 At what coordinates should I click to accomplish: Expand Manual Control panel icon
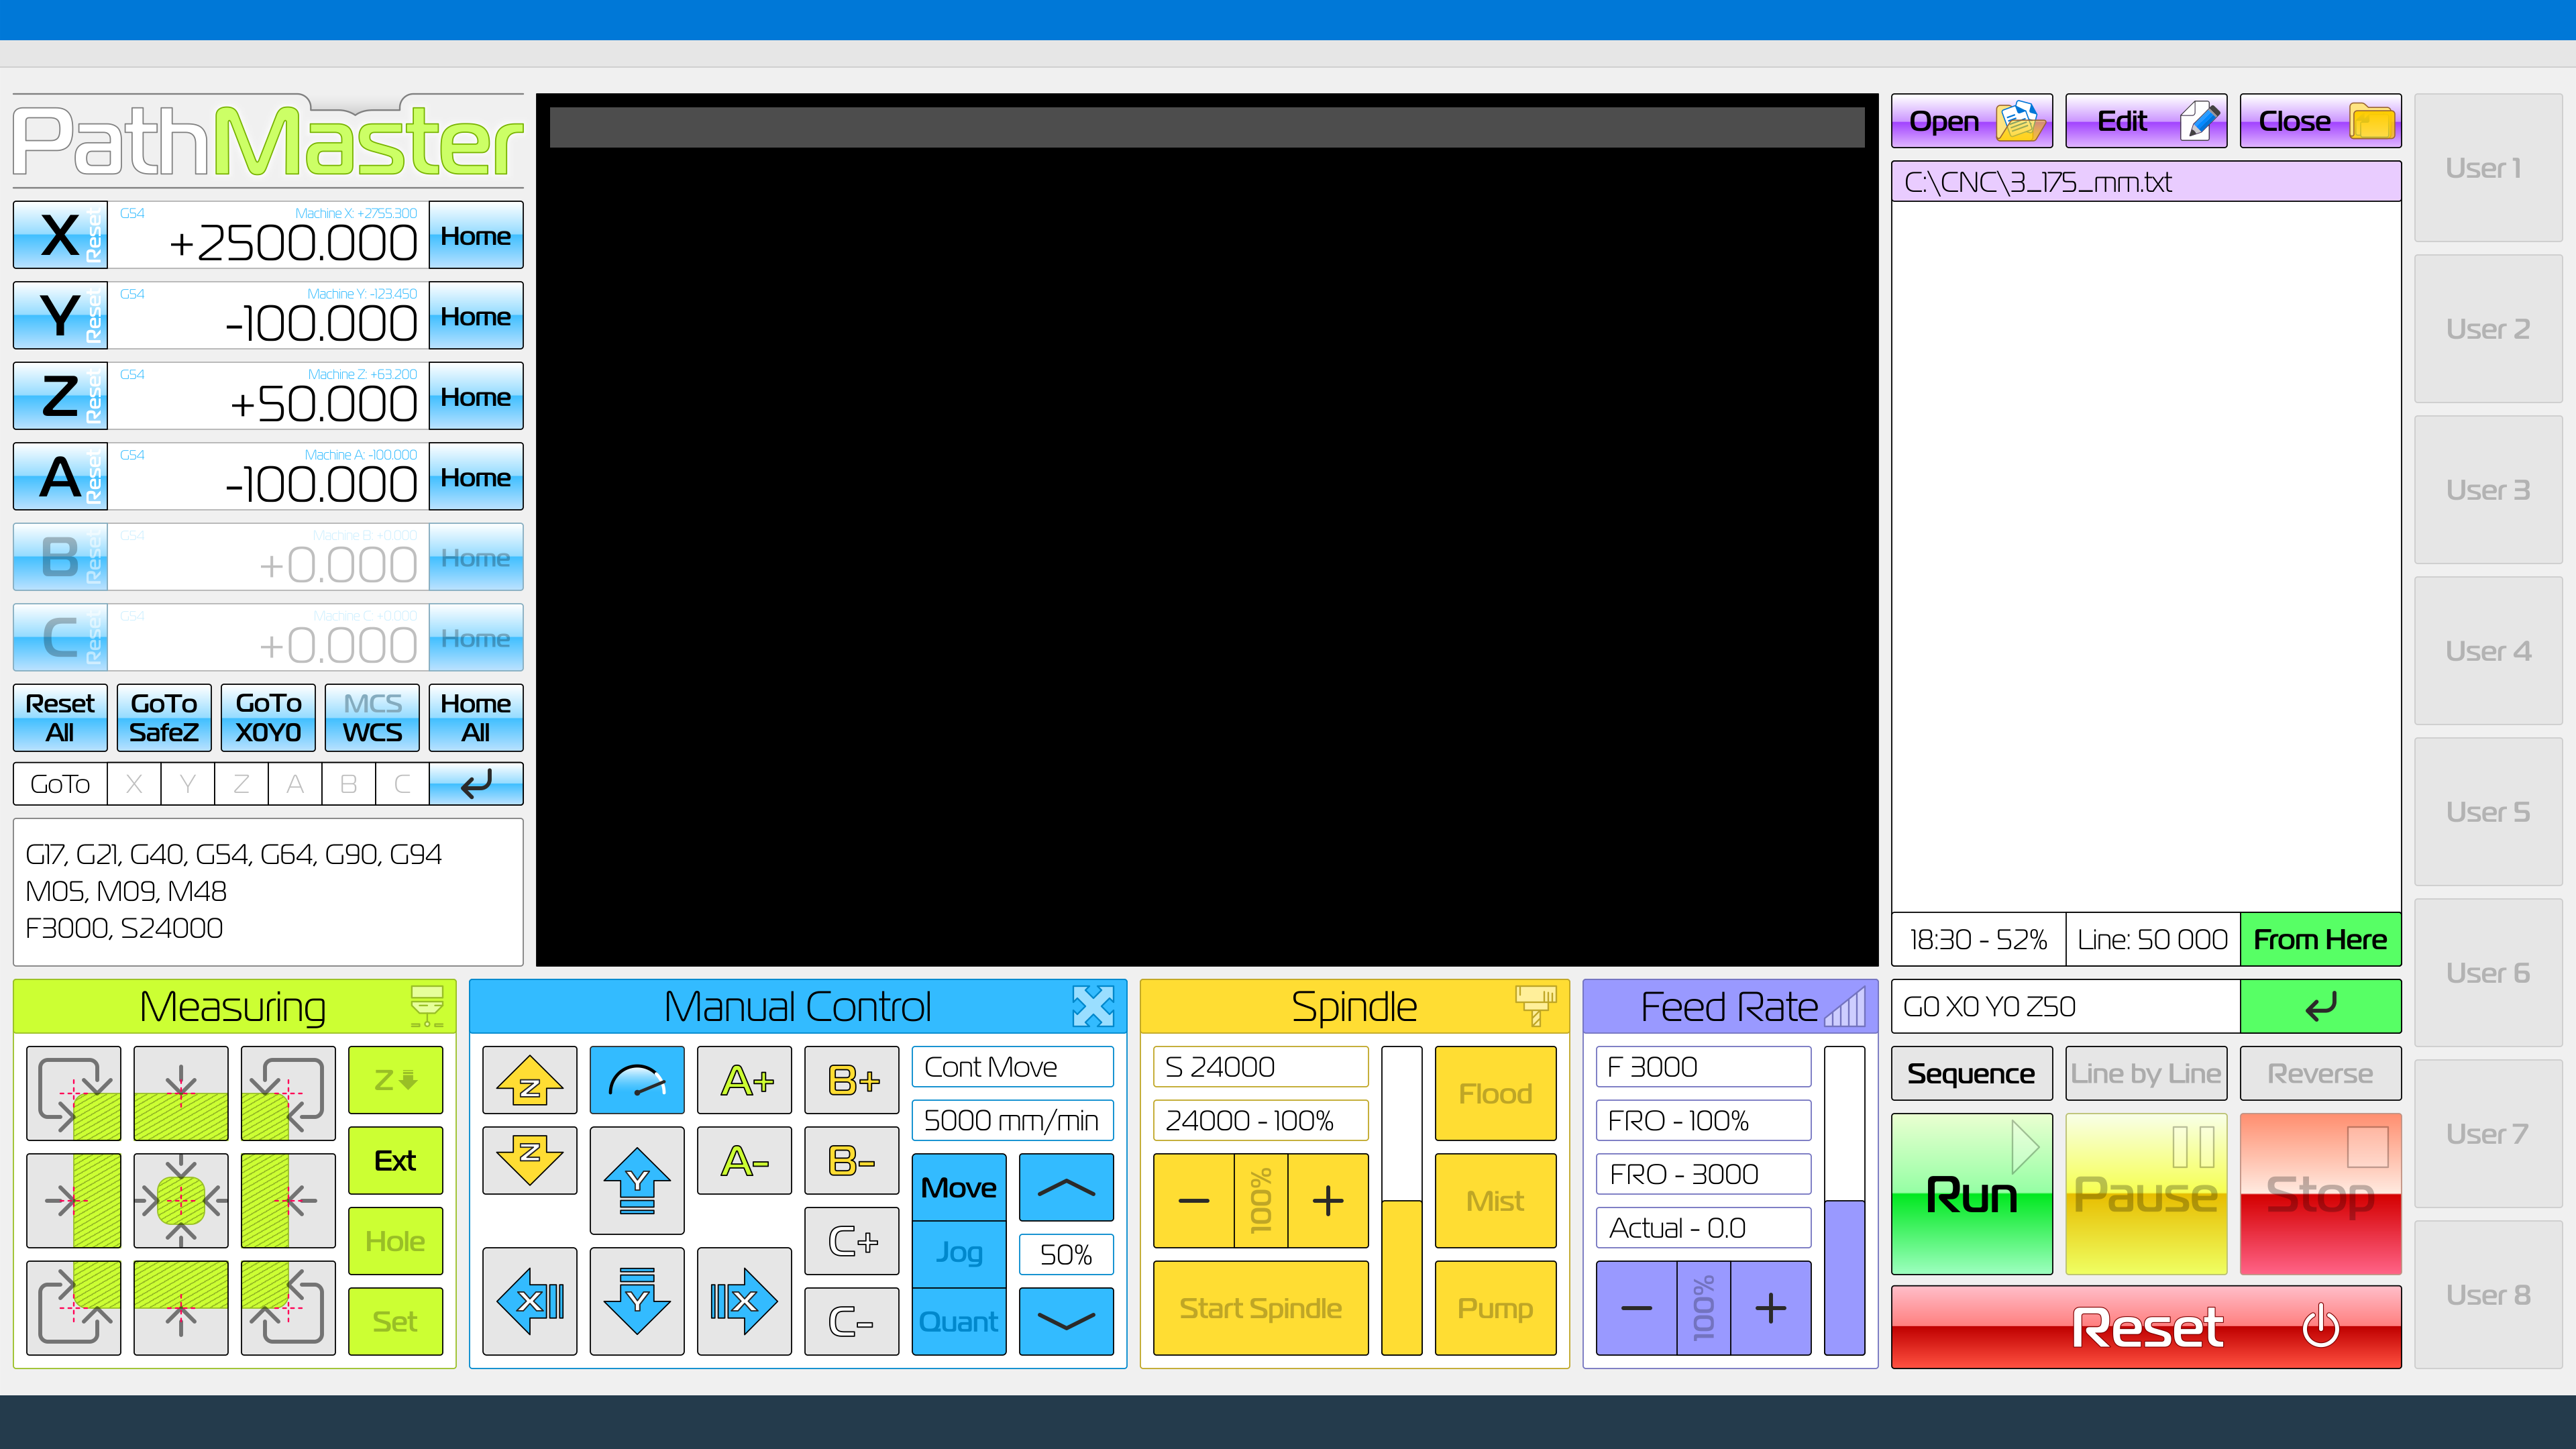tap(1092, 1006)
